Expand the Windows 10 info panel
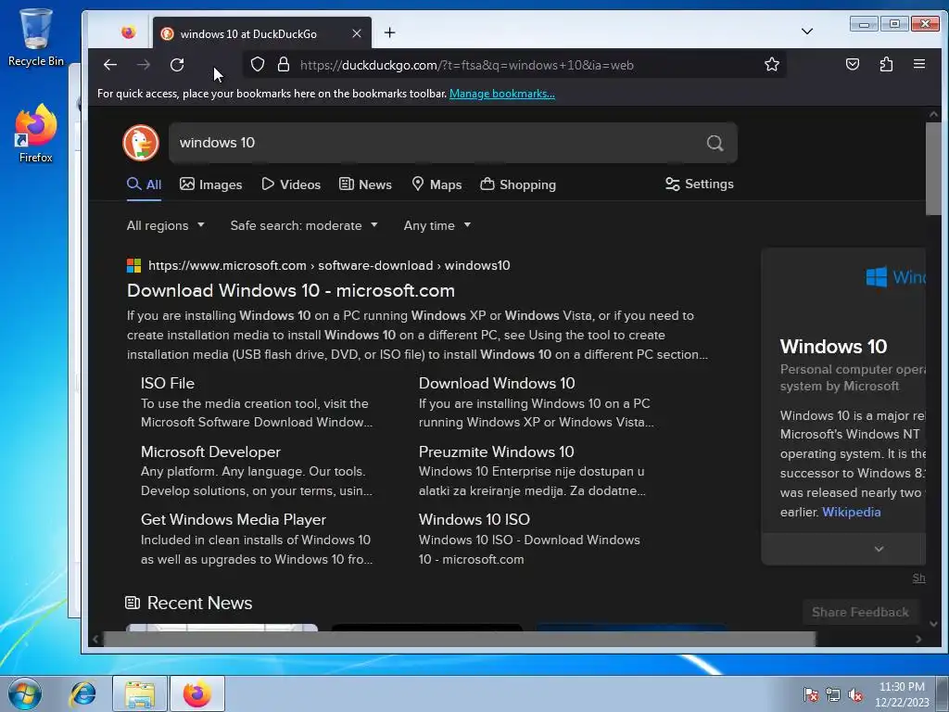949x712 pixels. click(x=879, y=549)
